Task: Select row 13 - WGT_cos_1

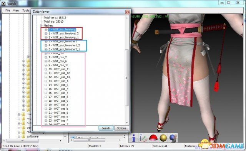Action: pyautogui.click(x=58, y=81)
